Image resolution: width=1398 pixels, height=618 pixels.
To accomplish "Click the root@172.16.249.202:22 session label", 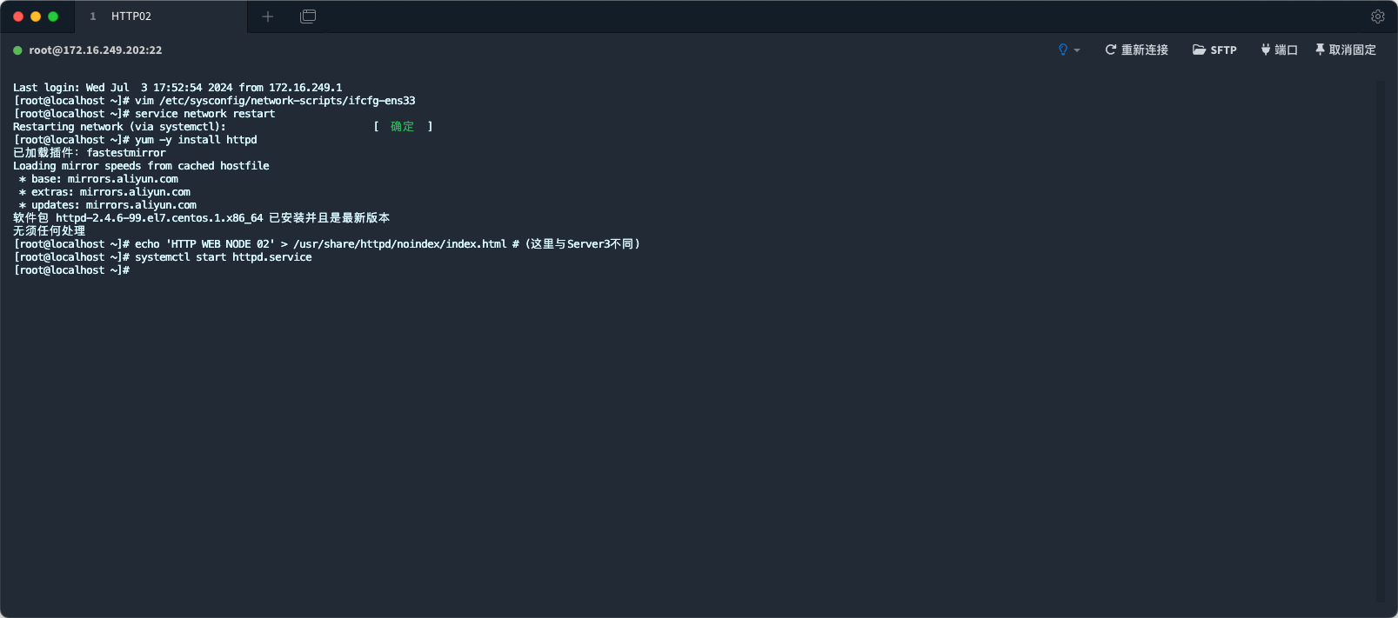I will [x=95, y=50].
